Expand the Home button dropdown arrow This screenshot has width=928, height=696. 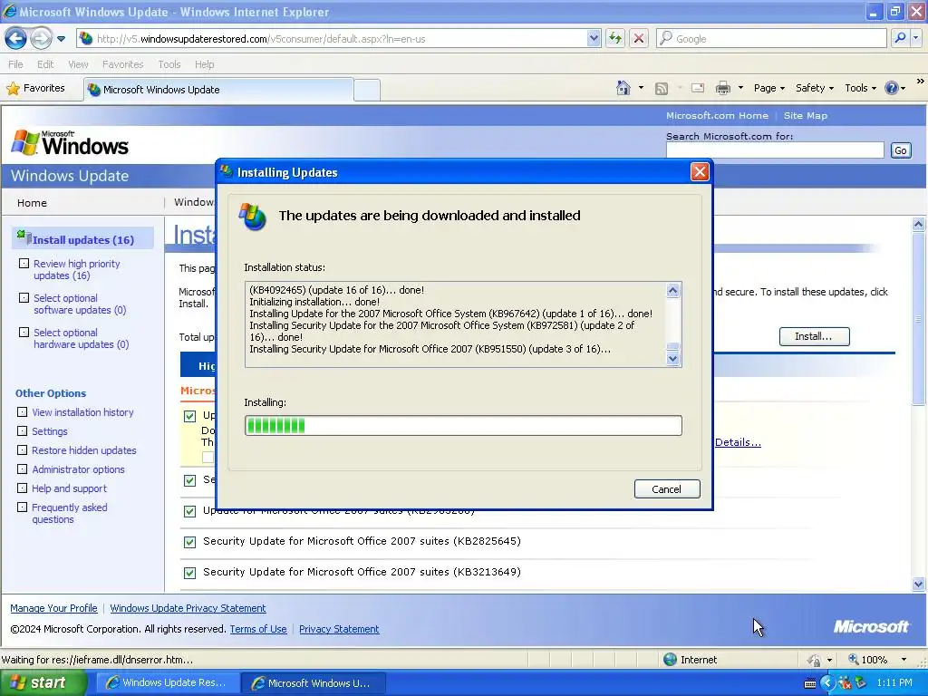pos(641,88)
